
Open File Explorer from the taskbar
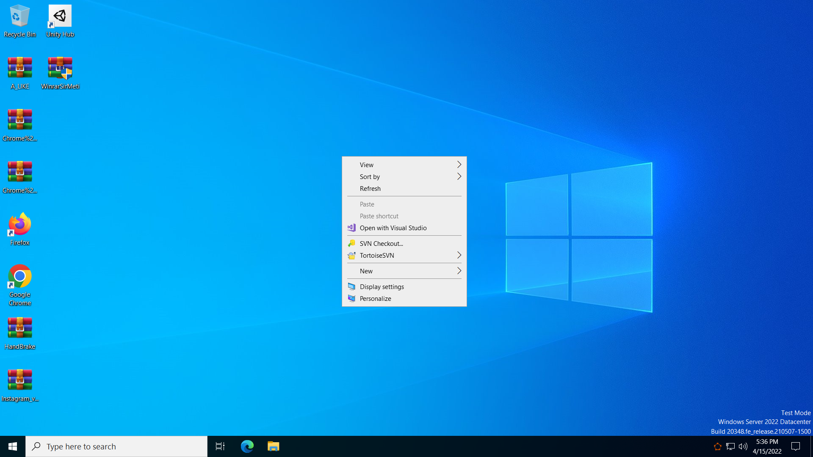273,446
